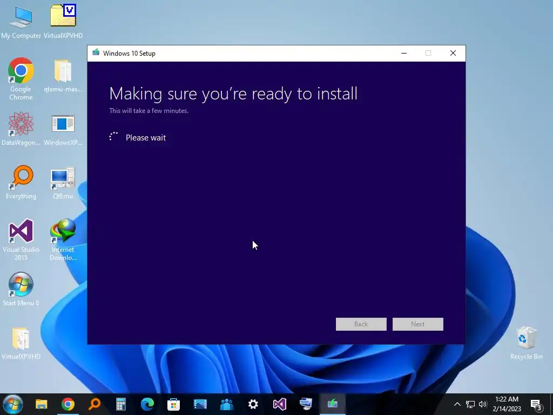Open the bottom VirtualXPVHD folder on desktop

pos(21,343)
